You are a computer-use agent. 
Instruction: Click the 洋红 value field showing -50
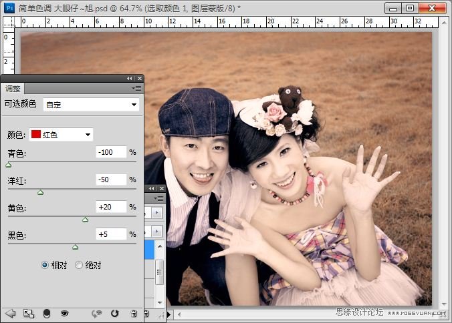point(111,180)
